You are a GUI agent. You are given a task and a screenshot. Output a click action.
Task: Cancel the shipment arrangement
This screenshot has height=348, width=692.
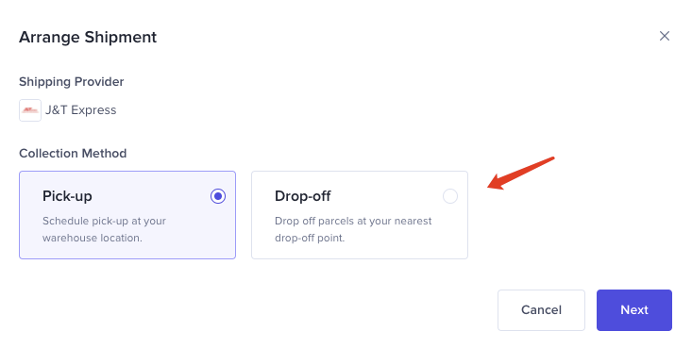point(541,310)
